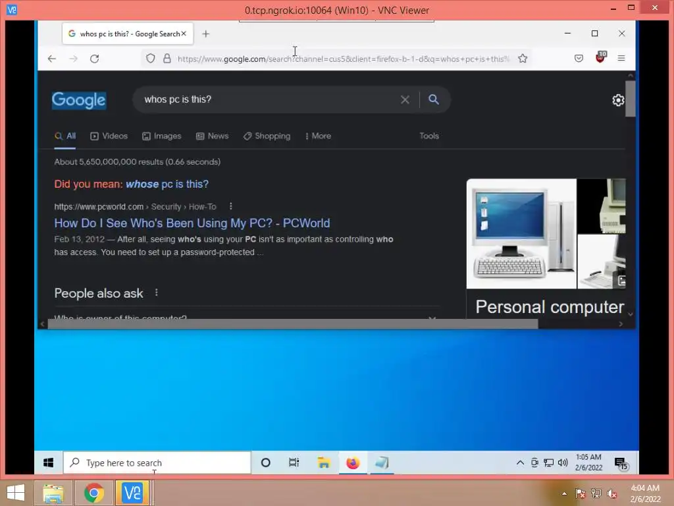674x506 pixels.
Task: Clear the Google search box
Action: [x=405, y=100]
